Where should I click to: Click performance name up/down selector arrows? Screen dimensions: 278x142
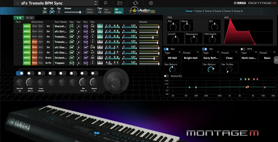(x=96, y=3)
